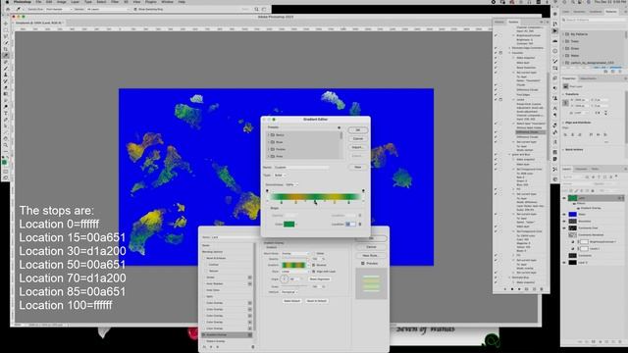Expand the Blues presets folder

269,142
